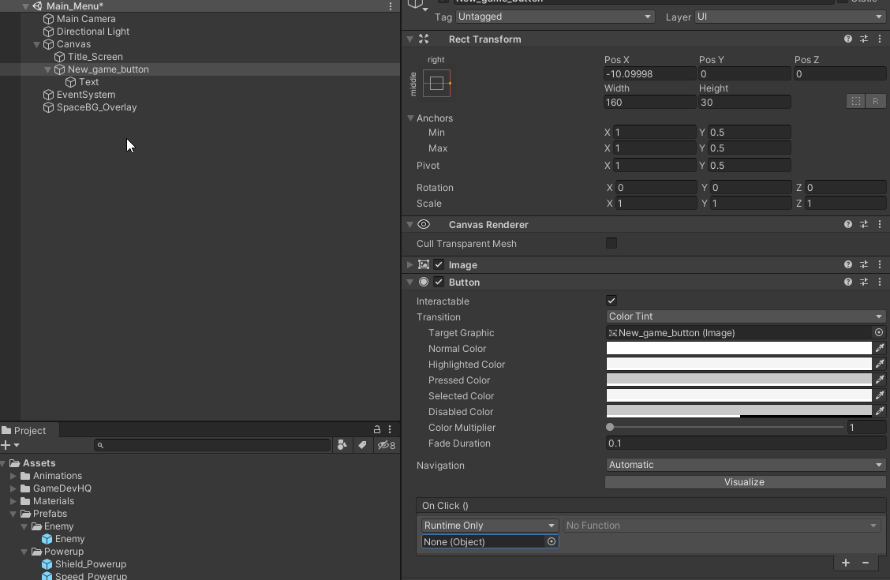Open Canvas Renderer help reference
The height and width of the screenshot is (580, 890).
point(848,225)
